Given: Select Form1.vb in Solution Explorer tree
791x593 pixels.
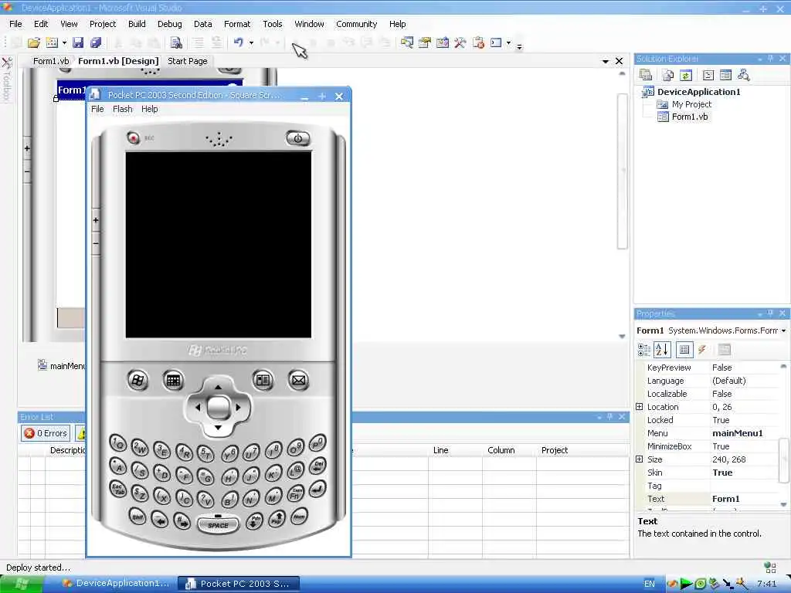Looking at the screenshot, I should click(x=690, y=117).
